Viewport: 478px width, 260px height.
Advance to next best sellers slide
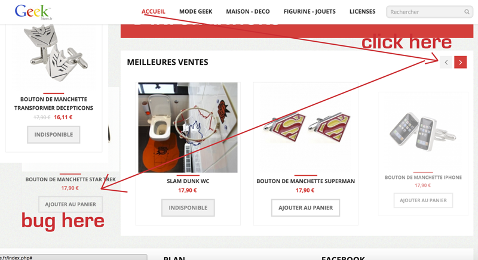460,63
